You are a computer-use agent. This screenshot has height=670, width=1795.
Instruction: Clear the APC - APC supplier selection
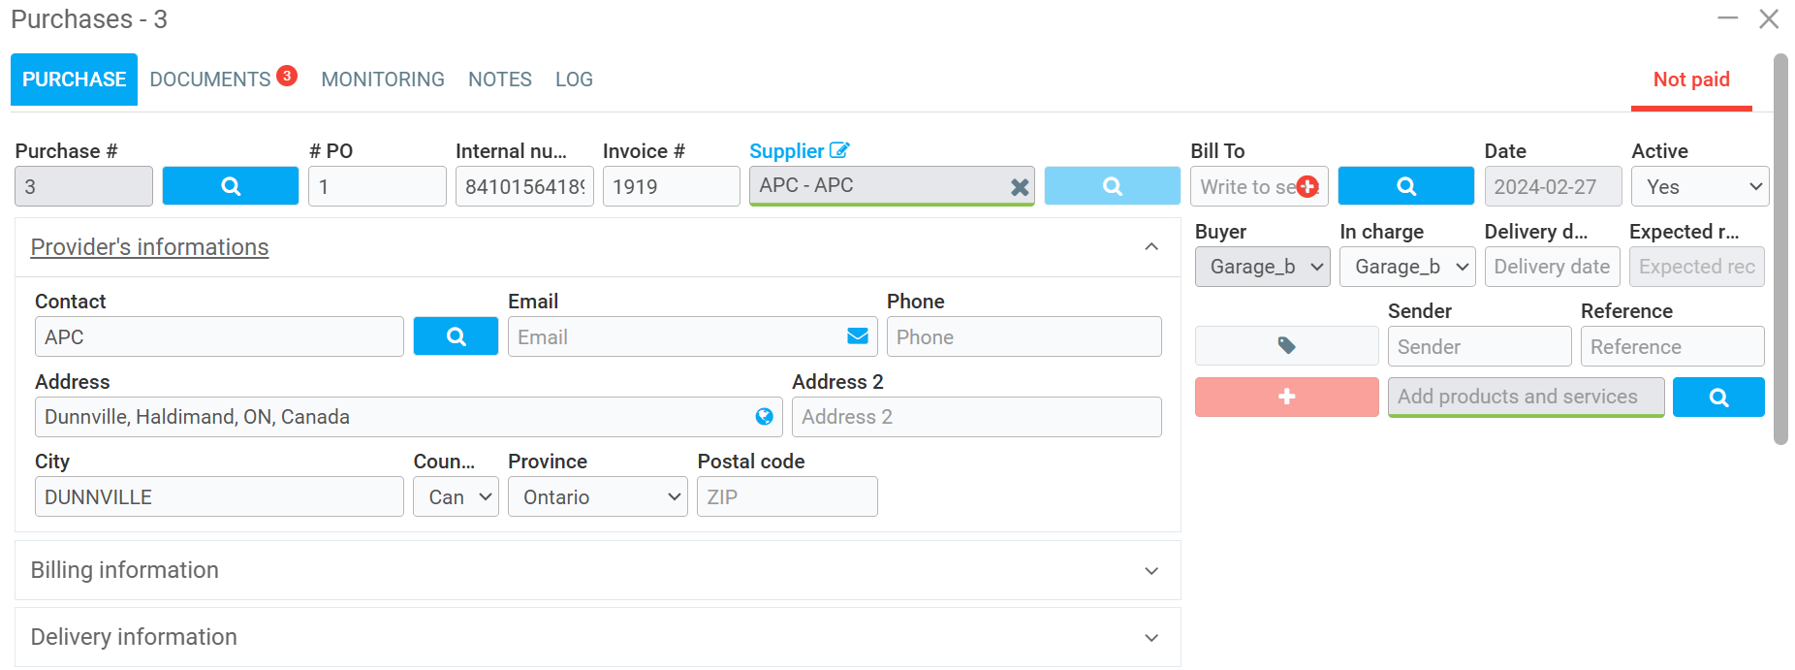pyautogui.click(x=1020, y=187)
